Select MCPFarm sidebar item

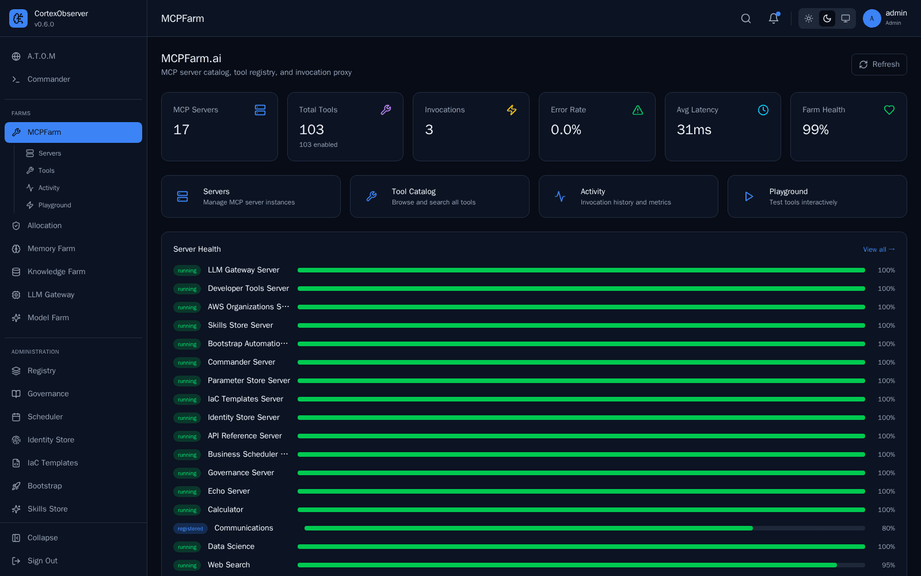[73, 132]
